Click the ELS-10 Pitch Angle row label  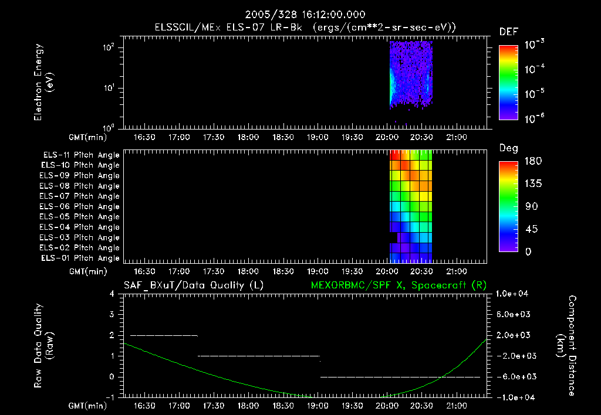point(80,165)
